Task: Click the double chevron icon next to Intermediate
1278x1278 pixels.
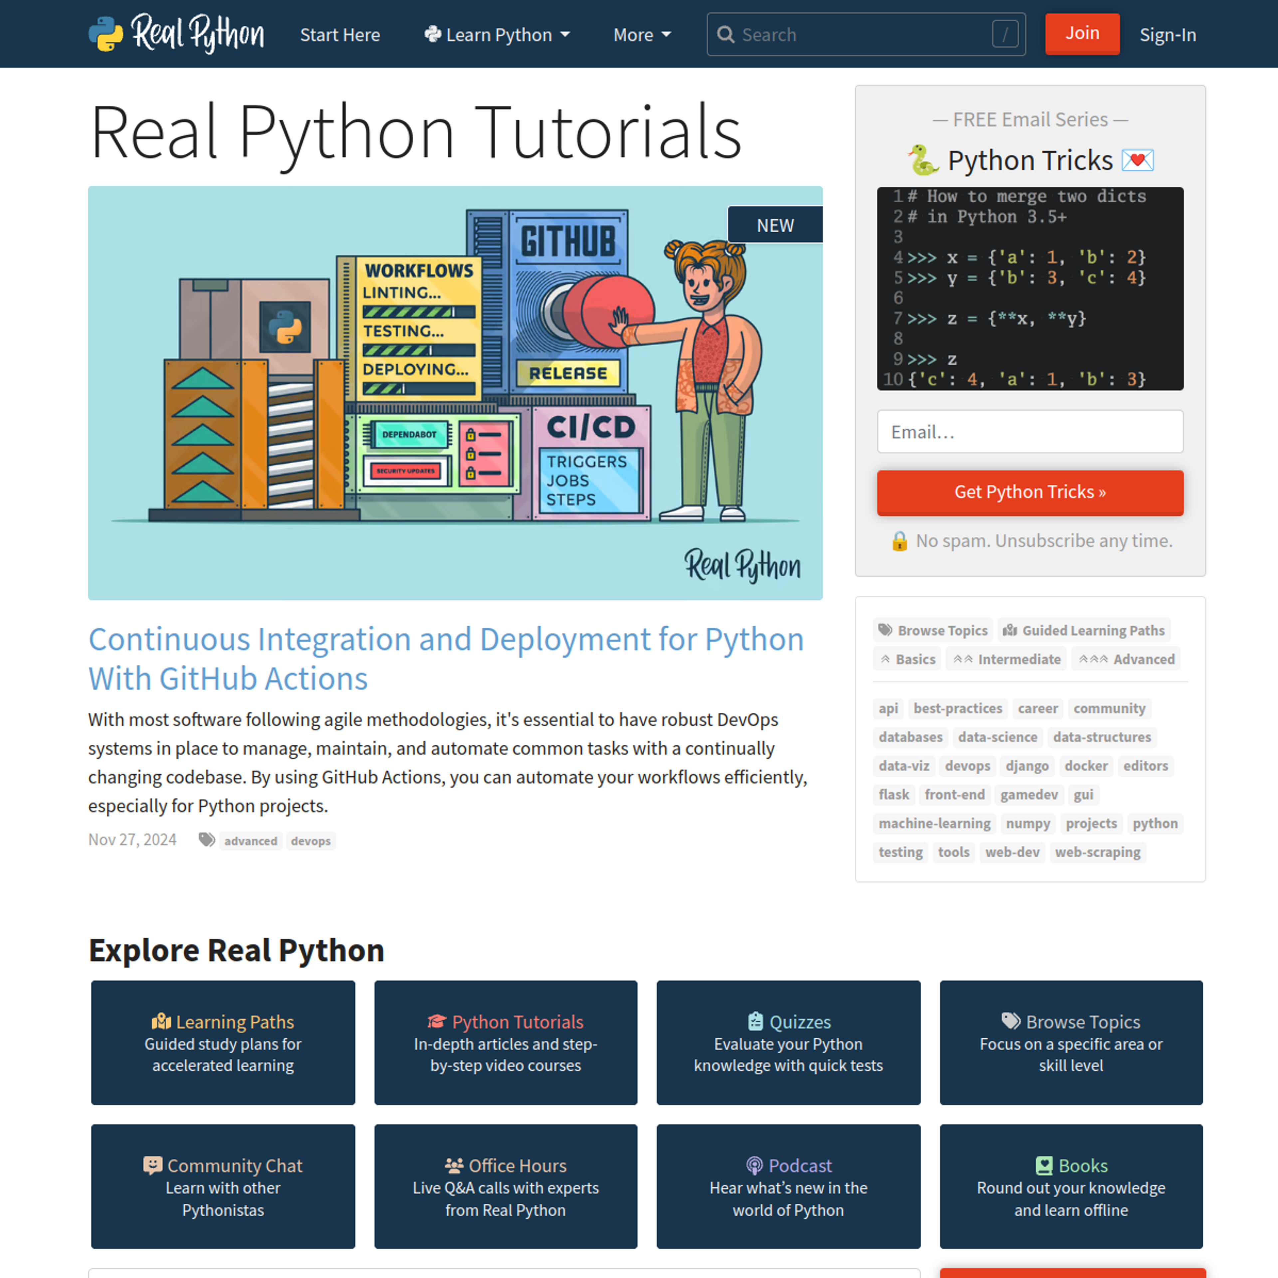Action: pos(962,659)
